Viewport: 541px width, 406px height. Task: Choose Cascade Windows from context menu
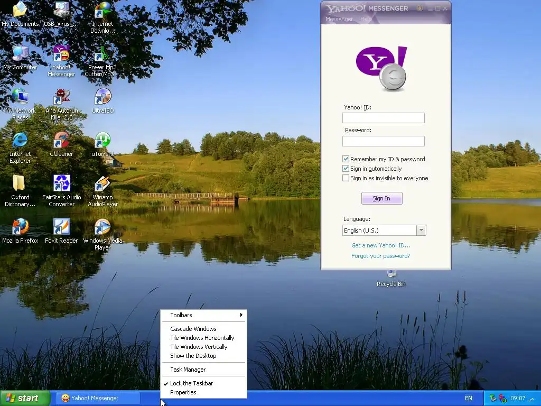203,329
